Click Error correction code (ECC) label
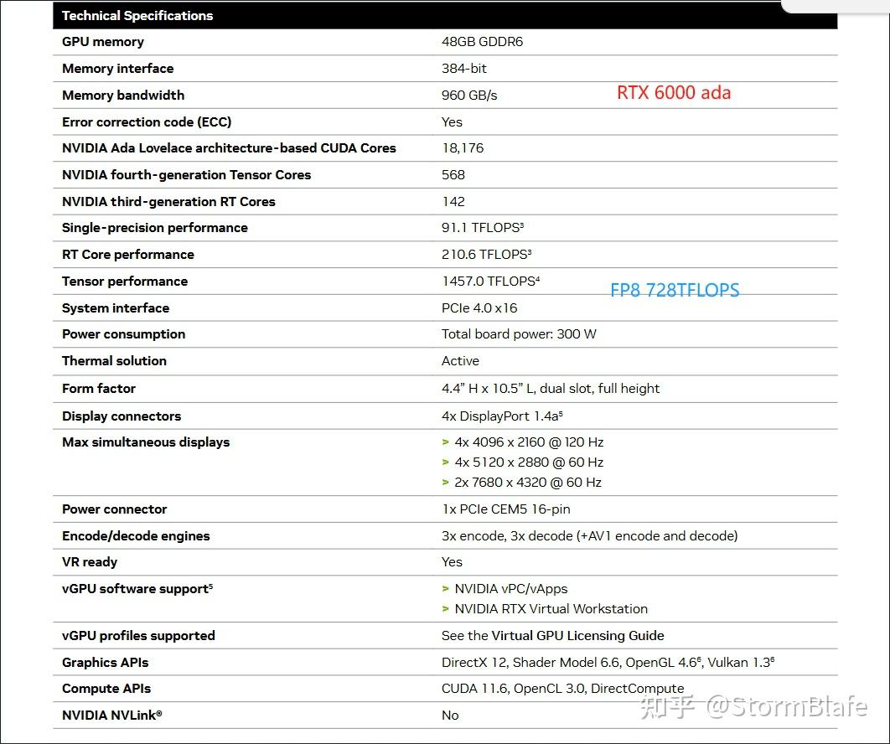 pos(147,122)
